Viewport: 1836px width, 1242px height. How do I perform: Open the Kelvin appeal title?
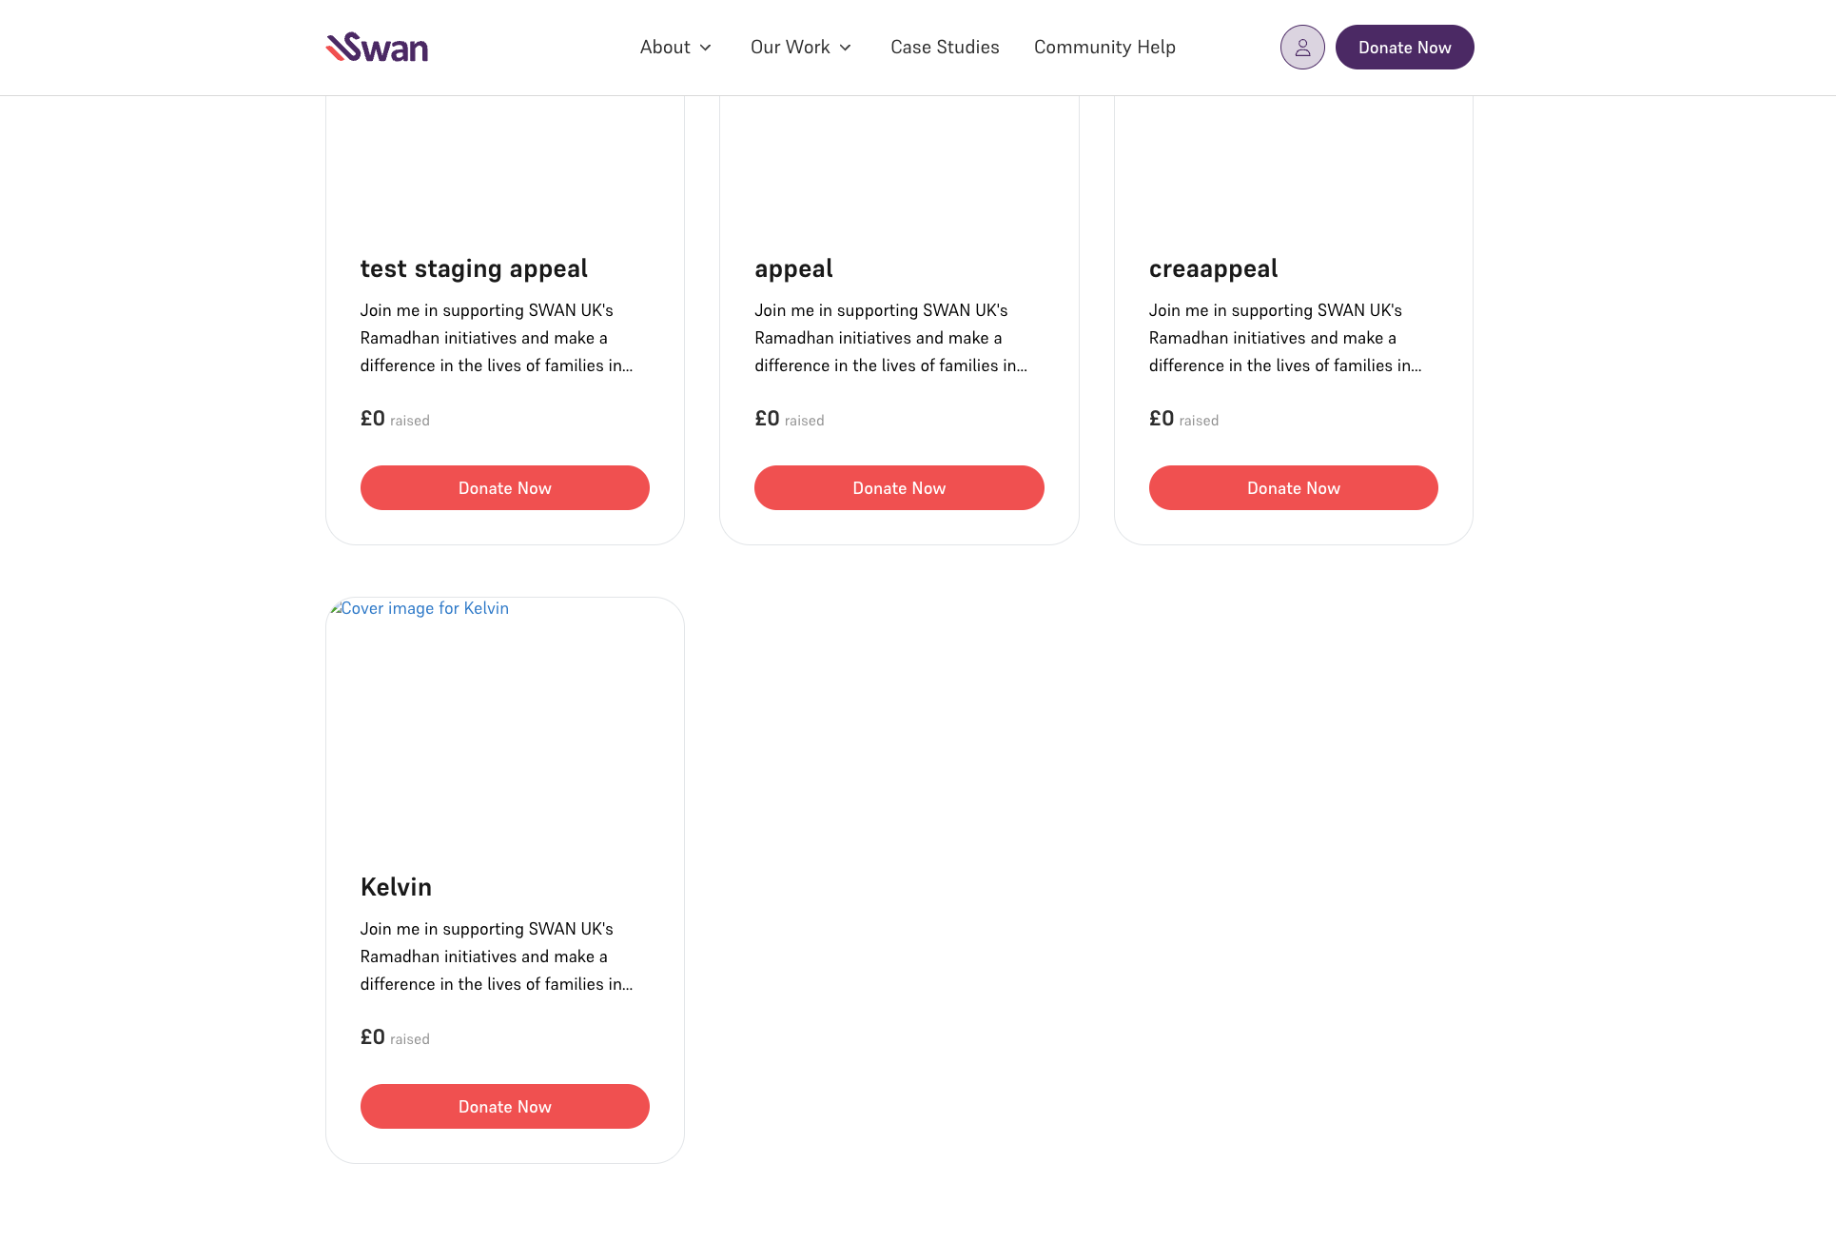(396, 887)
